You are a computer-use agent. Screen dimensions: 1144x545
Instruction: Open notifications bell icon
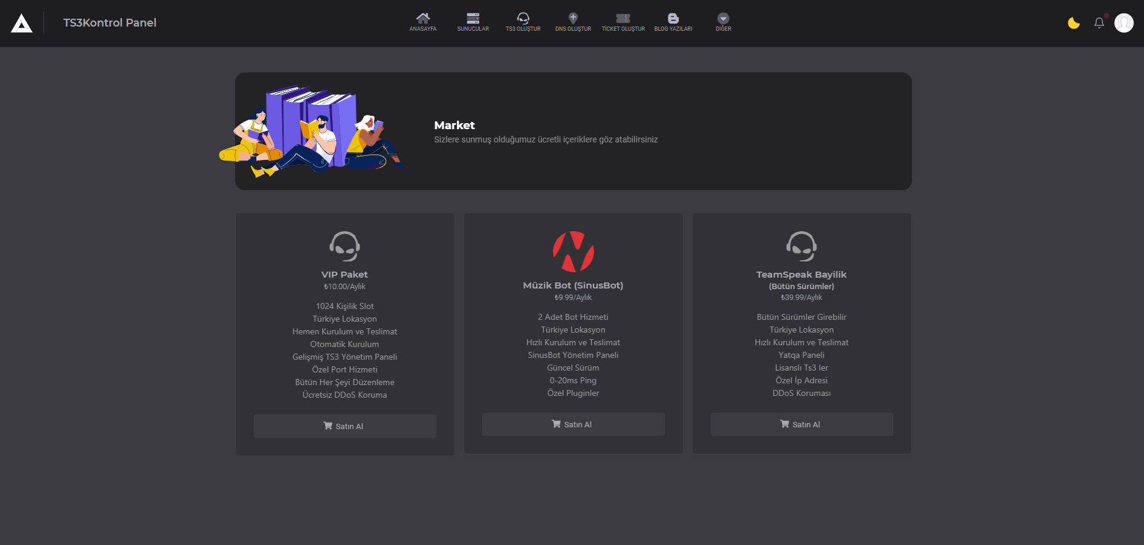1099,23
